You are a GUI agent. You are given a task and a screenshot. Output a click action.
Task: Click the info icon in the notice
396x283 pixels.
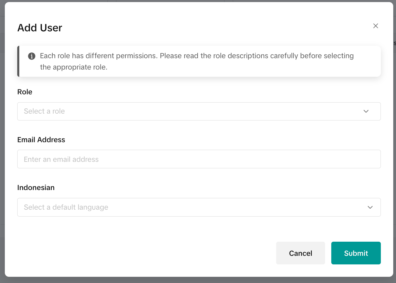[x=32, y=56]
